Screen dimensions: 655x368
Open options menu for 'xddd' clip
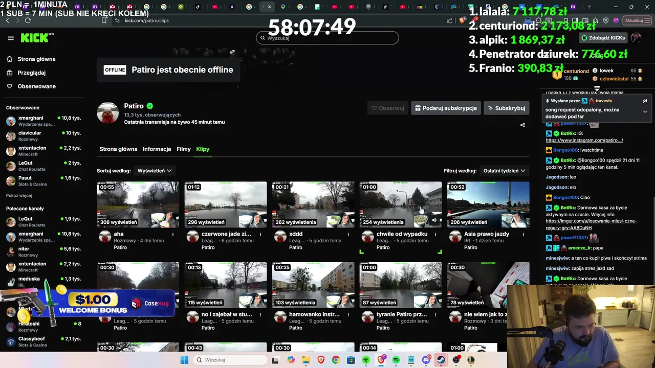(348, 235)
